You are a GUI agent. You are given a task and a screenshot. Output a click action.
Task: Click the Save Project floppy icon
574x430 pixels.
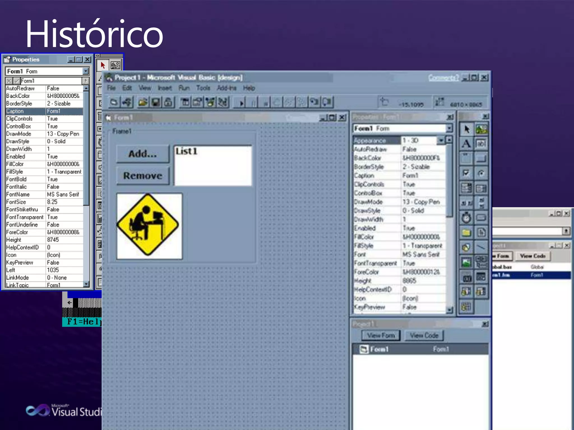coord(156,102)
